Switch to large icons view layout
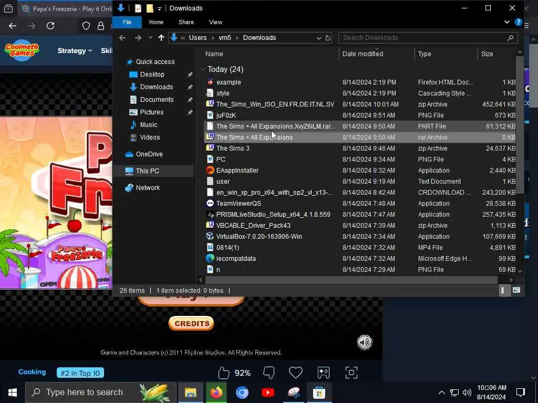This screenshot has width=538, height=403. click(516, 291)
